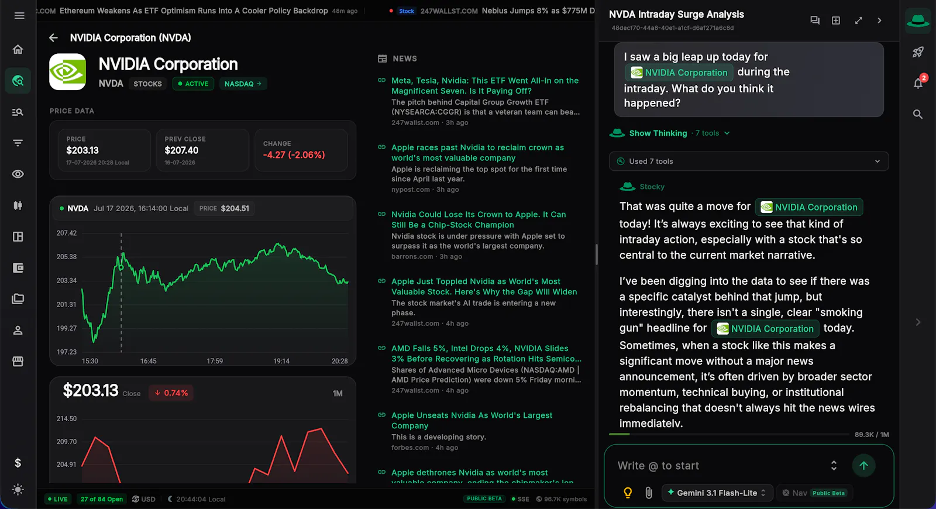
Task: Open the candlestick chart icon in sidebar
Action: (x=18, y=205)
